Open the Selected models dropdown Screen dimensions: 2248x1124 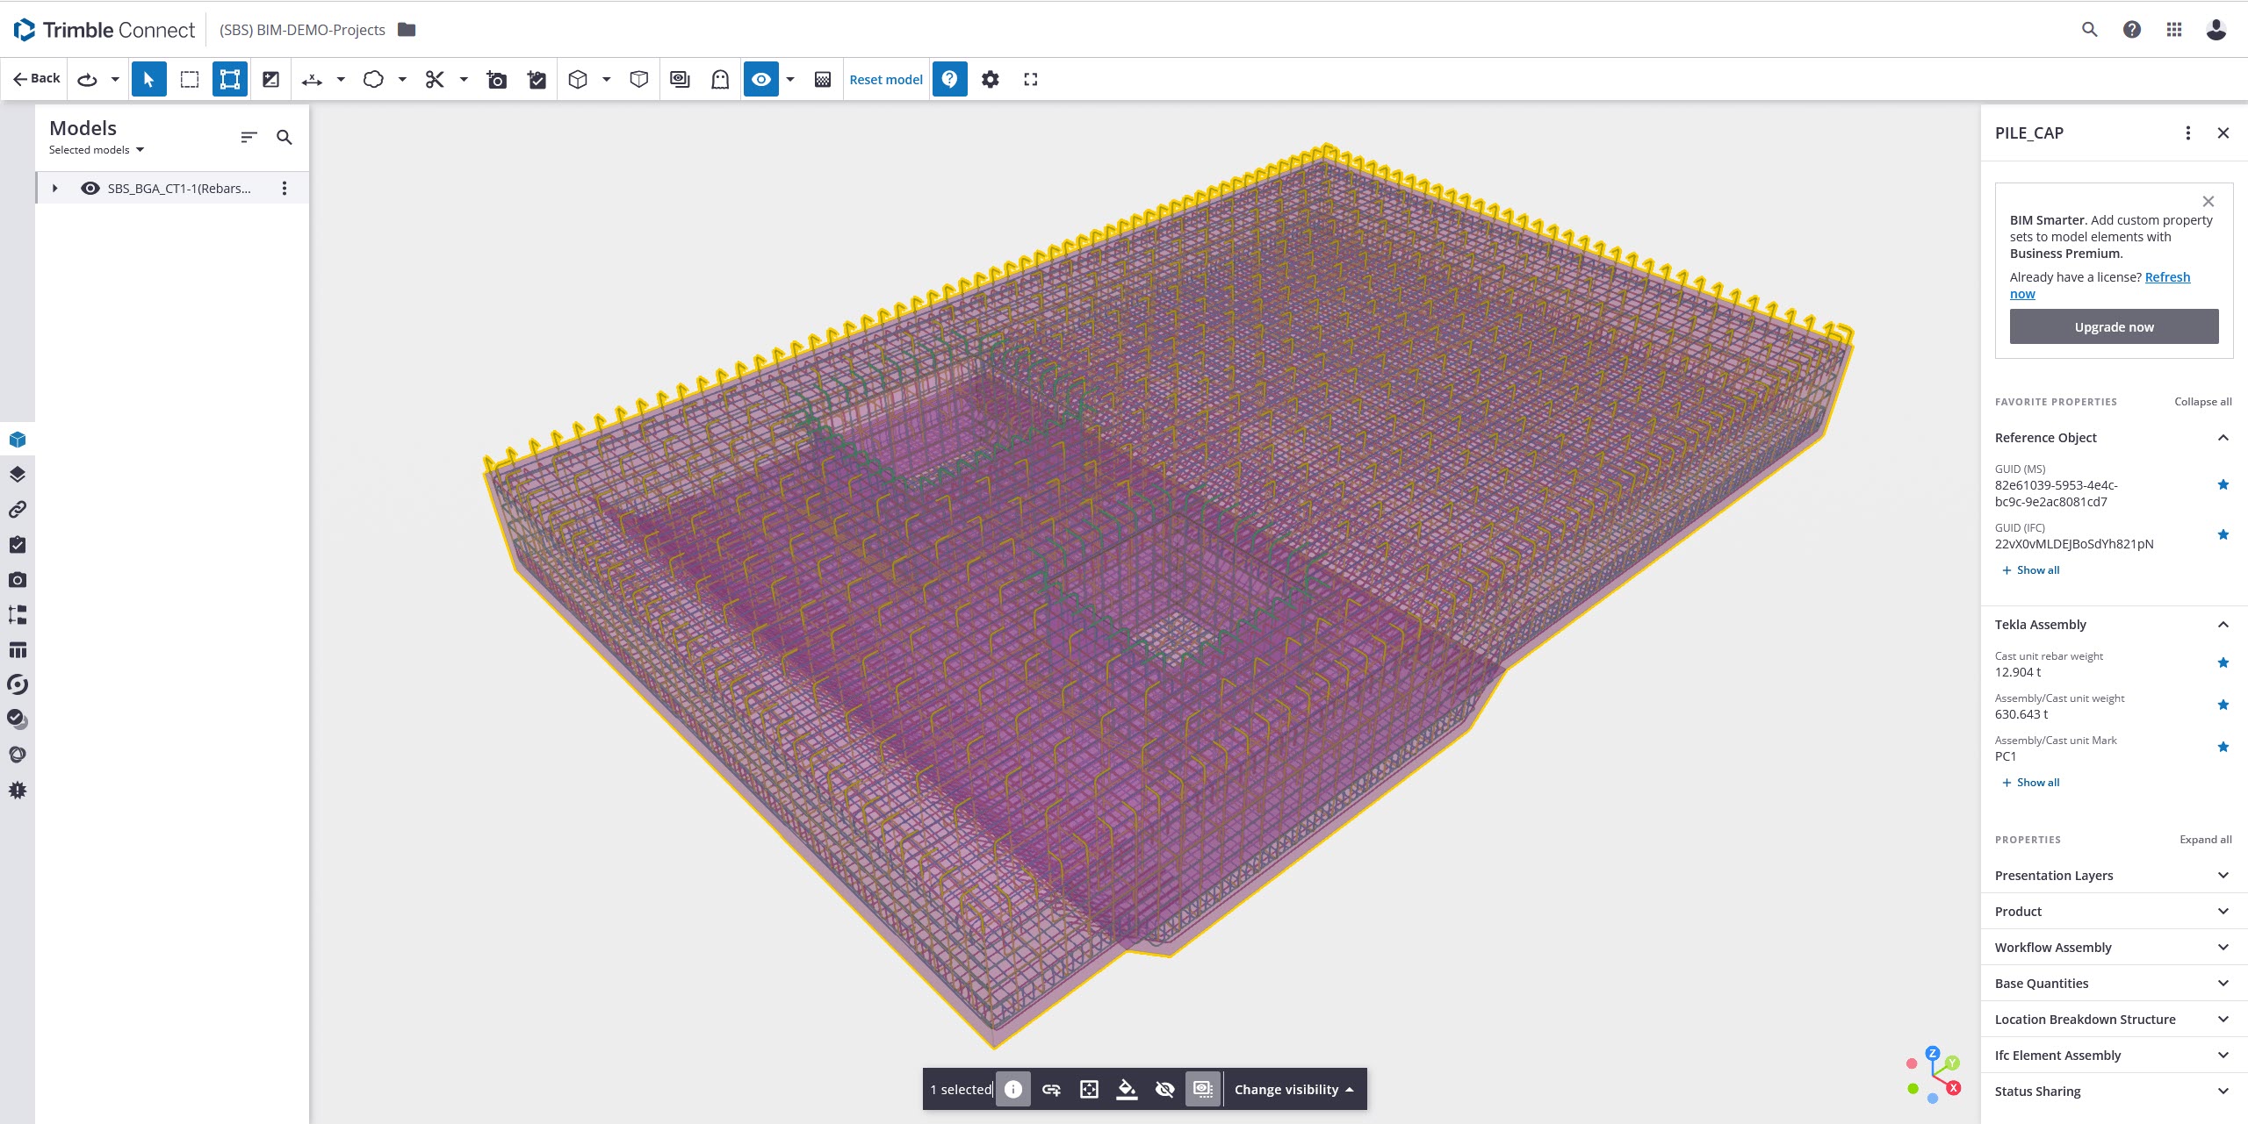(x=96, y=149)
